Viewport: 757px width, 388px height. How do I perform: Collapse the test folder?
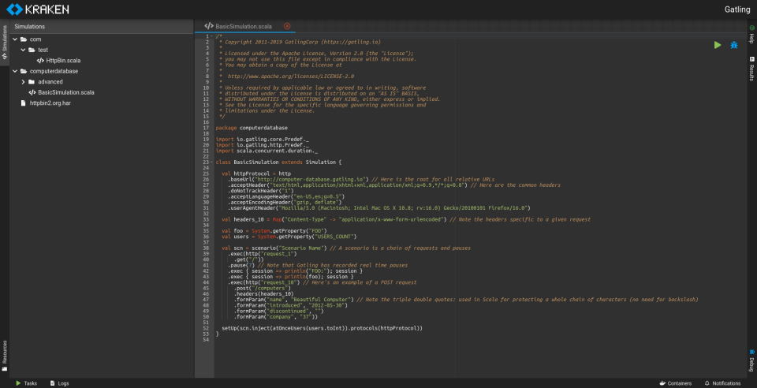click(x=23, y=50)
